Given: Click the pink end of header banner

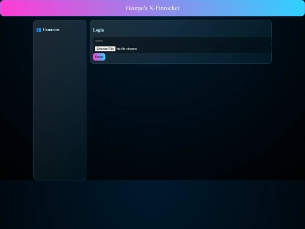Looking at the screenshot, I should pos(12,8).
